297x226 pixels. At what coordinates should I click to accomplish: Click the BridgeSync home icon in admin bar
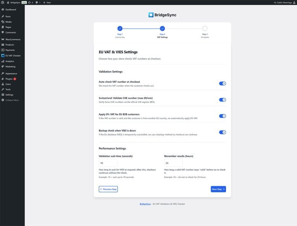coord(8,2)
